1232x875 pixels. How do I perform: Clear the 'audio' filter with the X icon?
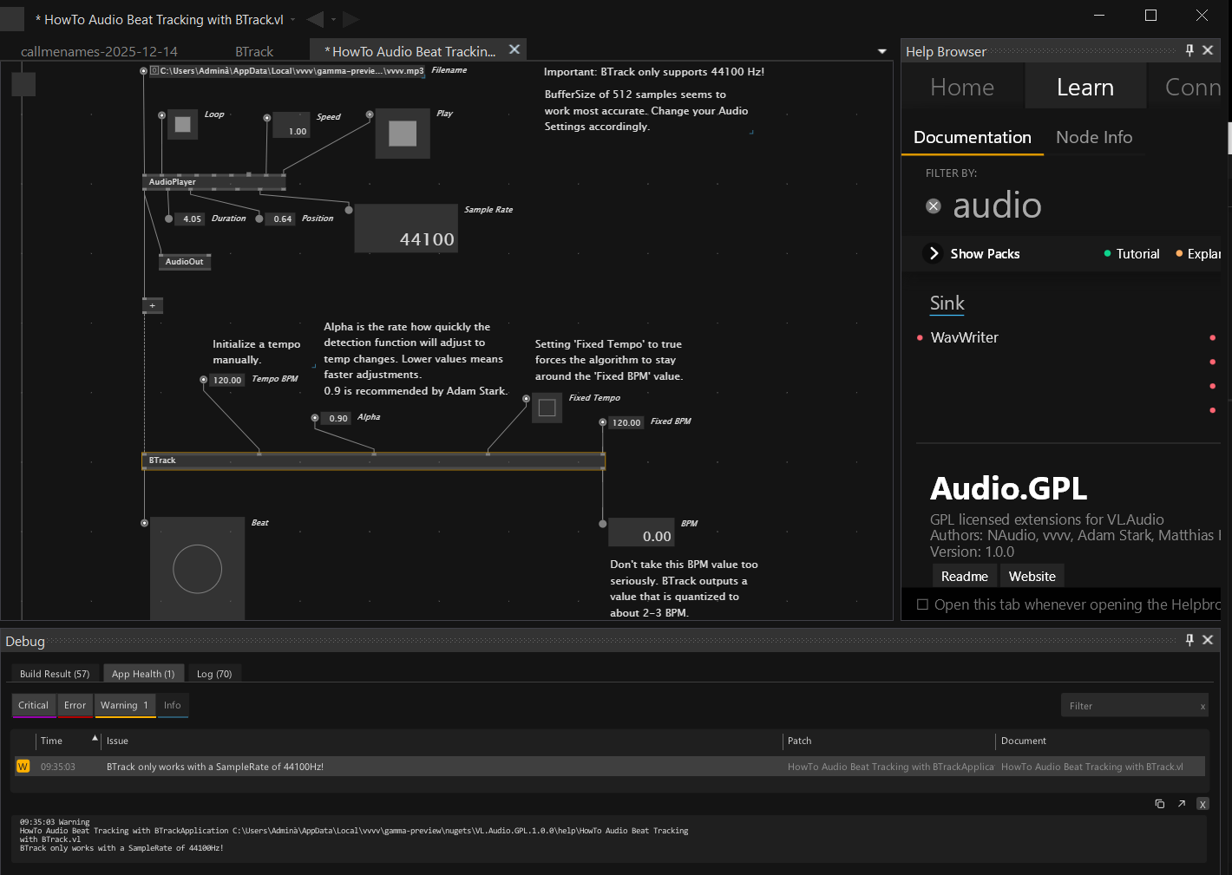click(934, 206)
